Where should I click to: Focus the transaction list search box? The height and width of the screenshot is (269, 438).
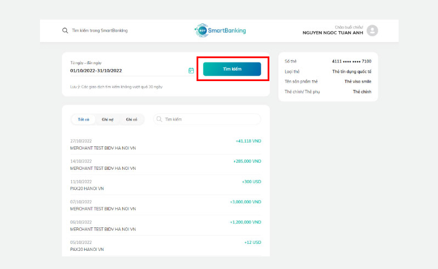point(208,119)
